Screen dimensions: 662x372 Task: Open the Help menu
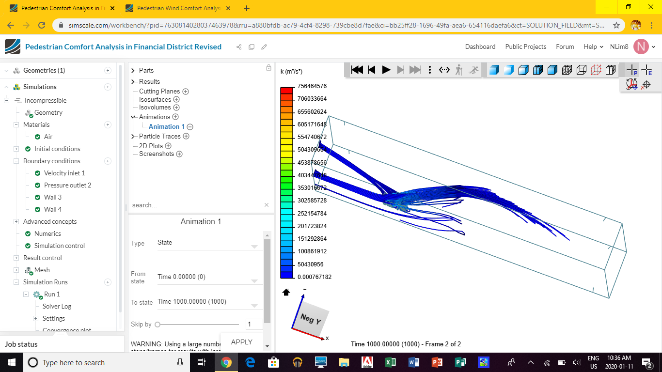point(593,47)
